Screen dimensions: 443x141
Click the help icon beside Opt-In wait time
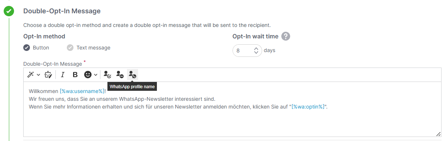(285, 37)
